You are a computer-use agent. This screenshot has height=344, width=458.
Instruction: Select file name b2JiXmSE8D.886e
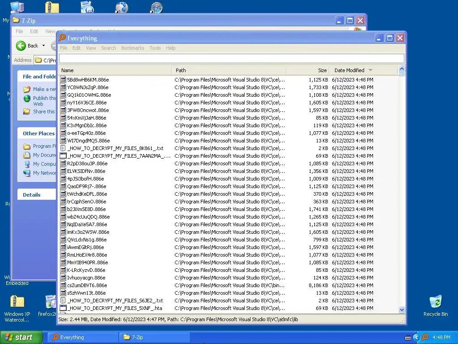(x=86, y=209)
